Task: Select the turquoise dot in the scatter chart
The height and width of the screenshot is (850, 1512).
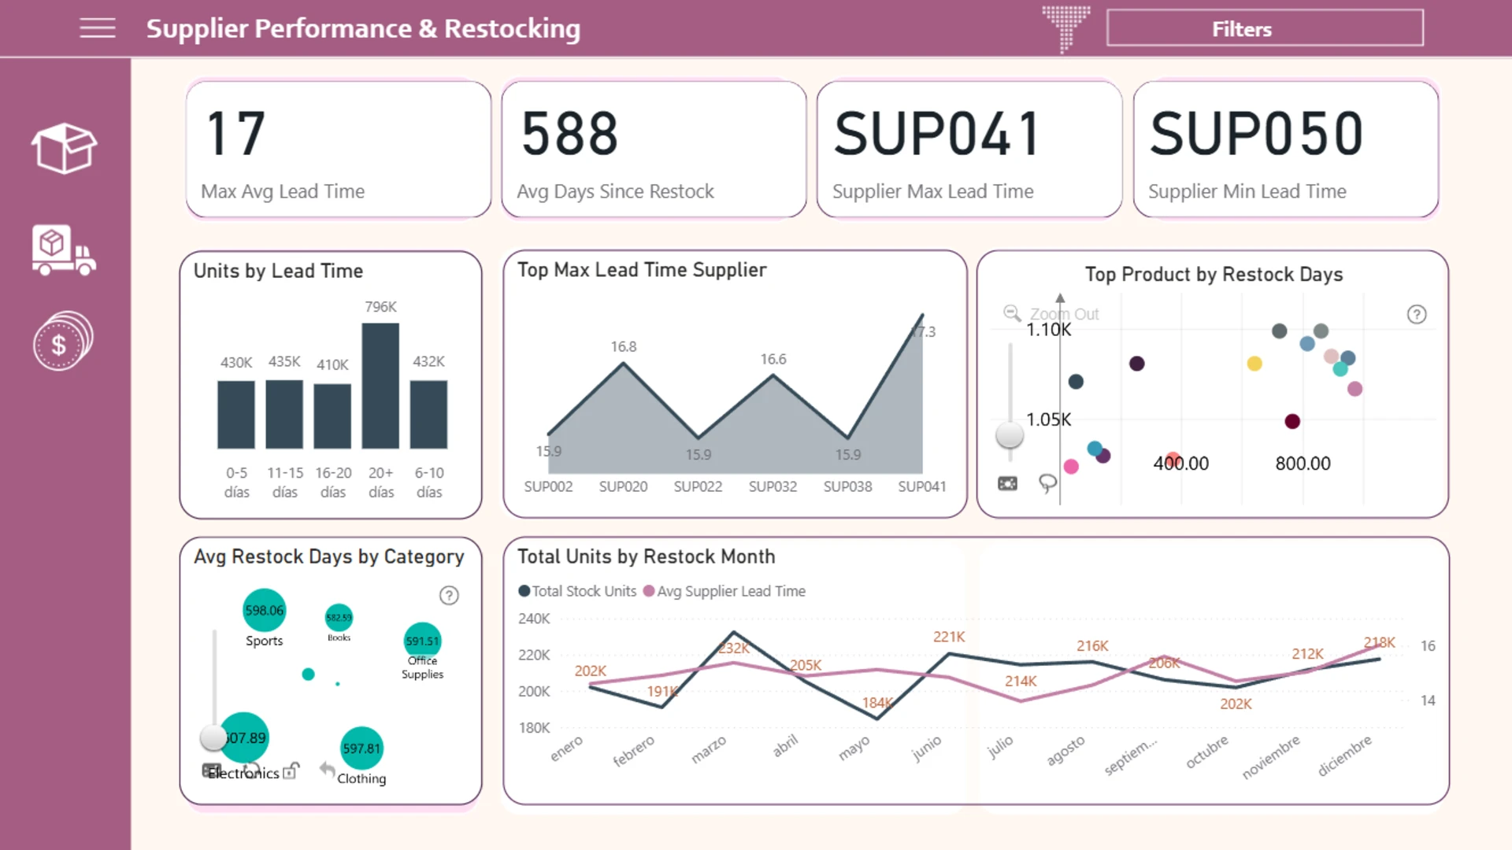Action: (1340, 369)
